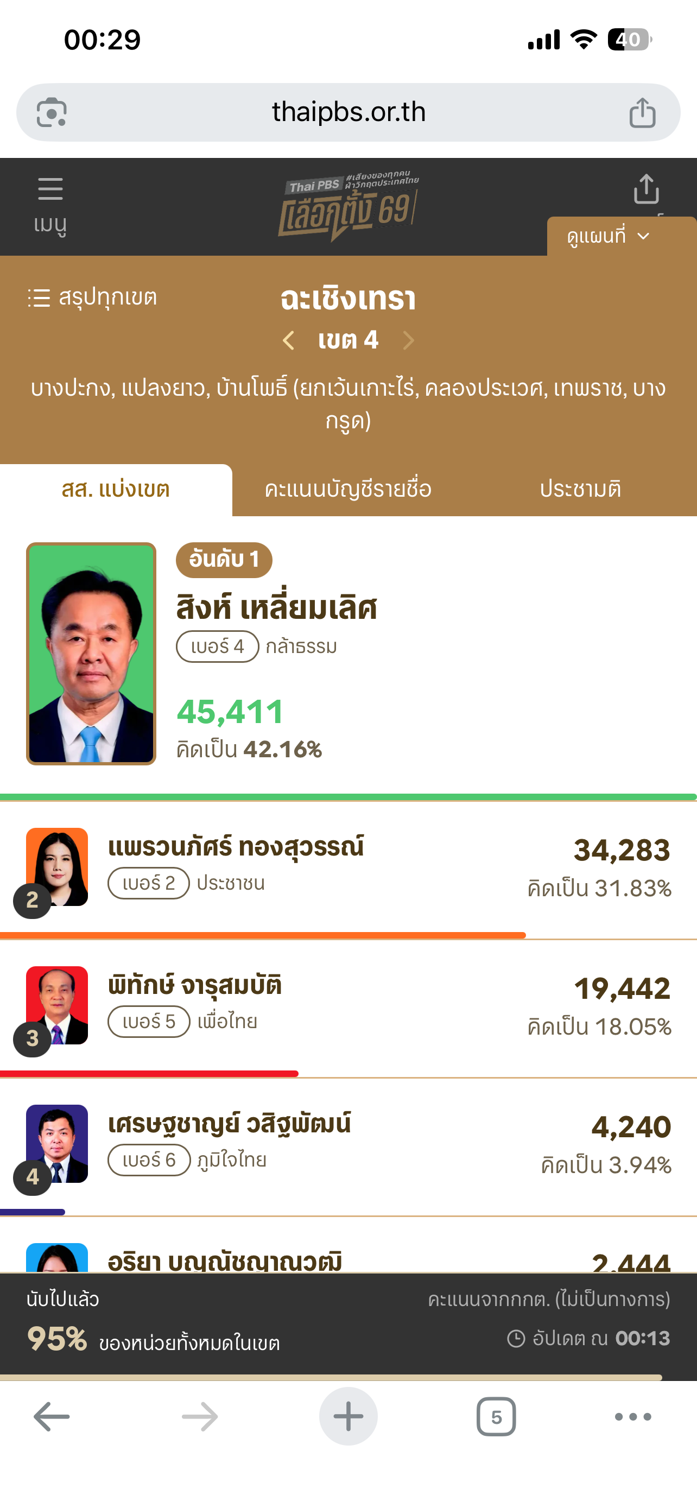Go to the next district with right chevron
The image size is (697, 1508).
(409, 340)
